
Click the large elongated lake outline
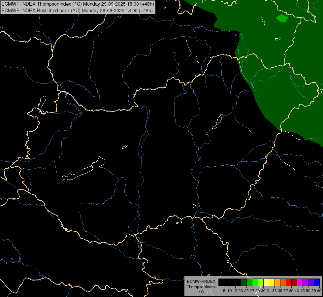point(83,169)
